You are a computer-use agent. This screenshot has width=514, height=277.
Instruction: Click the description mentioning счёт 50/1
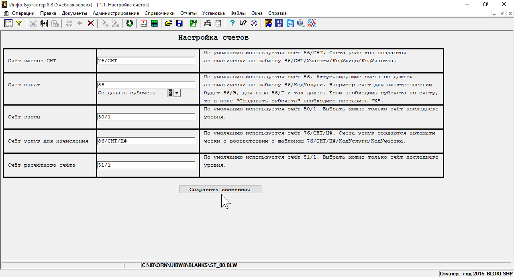click(x=321, y=113)
